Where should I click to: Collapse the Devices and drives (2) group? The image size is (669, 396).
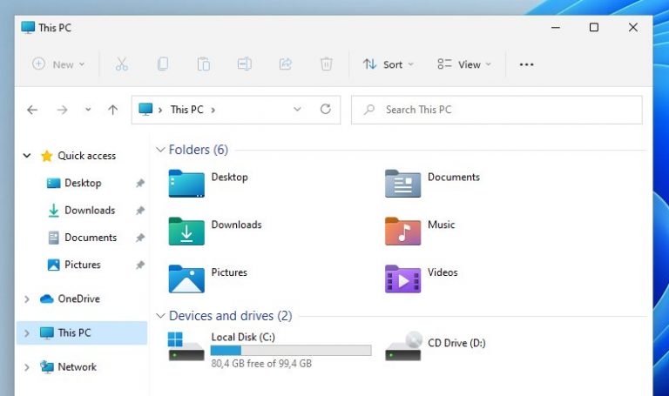point(160,316)
